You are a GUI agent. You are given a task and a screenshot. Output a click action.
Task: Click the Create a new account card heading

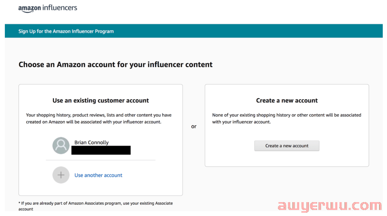(x=287, y=100)
